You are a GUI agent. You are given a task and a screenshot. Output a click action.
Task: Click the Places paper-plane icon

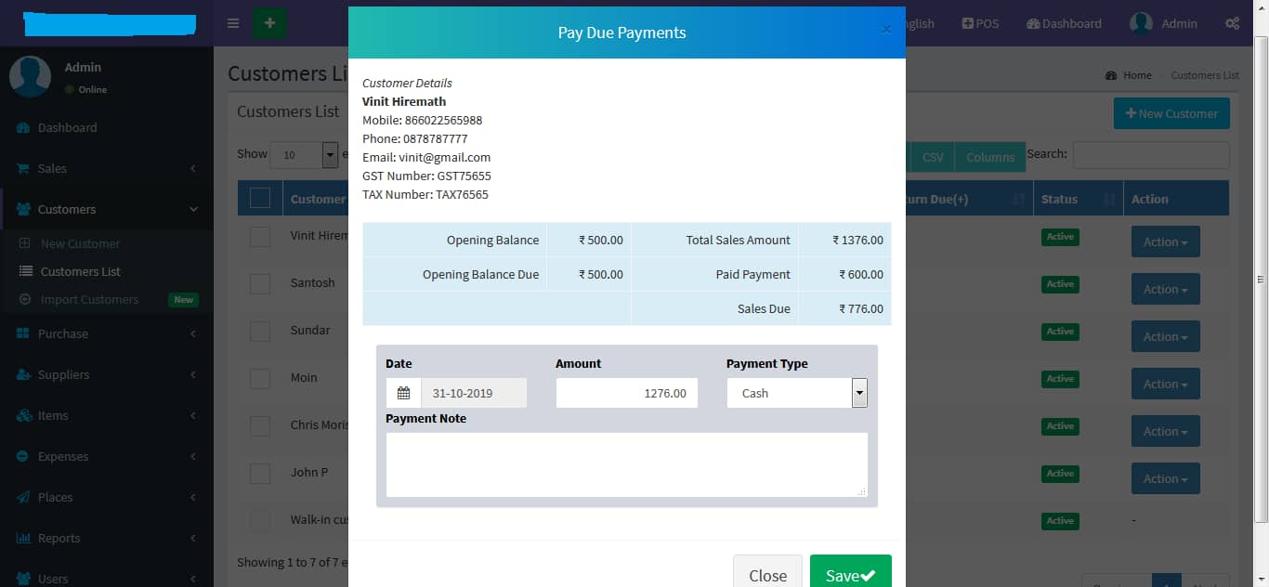tap(23, 497)
